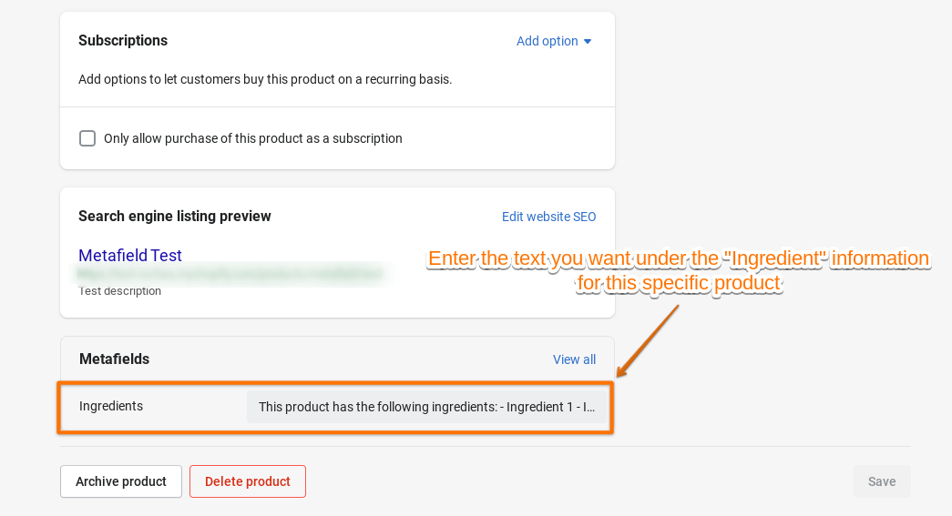Screen dimensions: 952x516
Task: Select the Test description preview text
Action: (120, 291)
